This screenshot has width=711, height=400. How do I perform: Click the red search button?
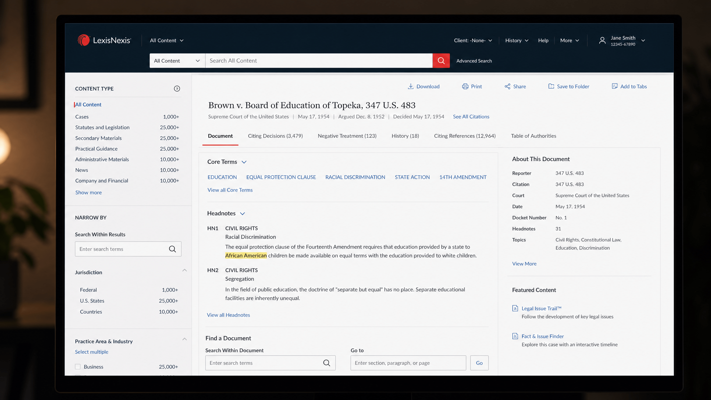point(441,61)
